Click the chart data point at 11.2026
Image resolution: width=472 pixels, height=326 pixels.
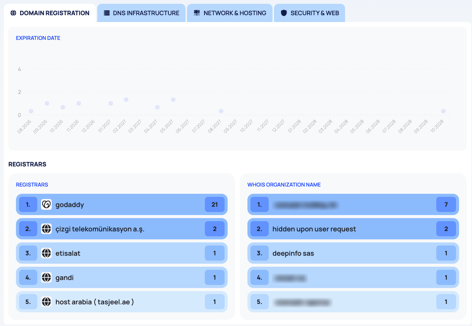[x=79, y=103]
